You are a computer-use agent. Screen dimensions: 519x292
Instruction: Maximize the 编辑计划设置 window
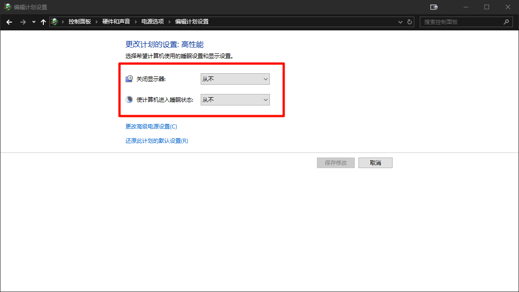point(487,7)
